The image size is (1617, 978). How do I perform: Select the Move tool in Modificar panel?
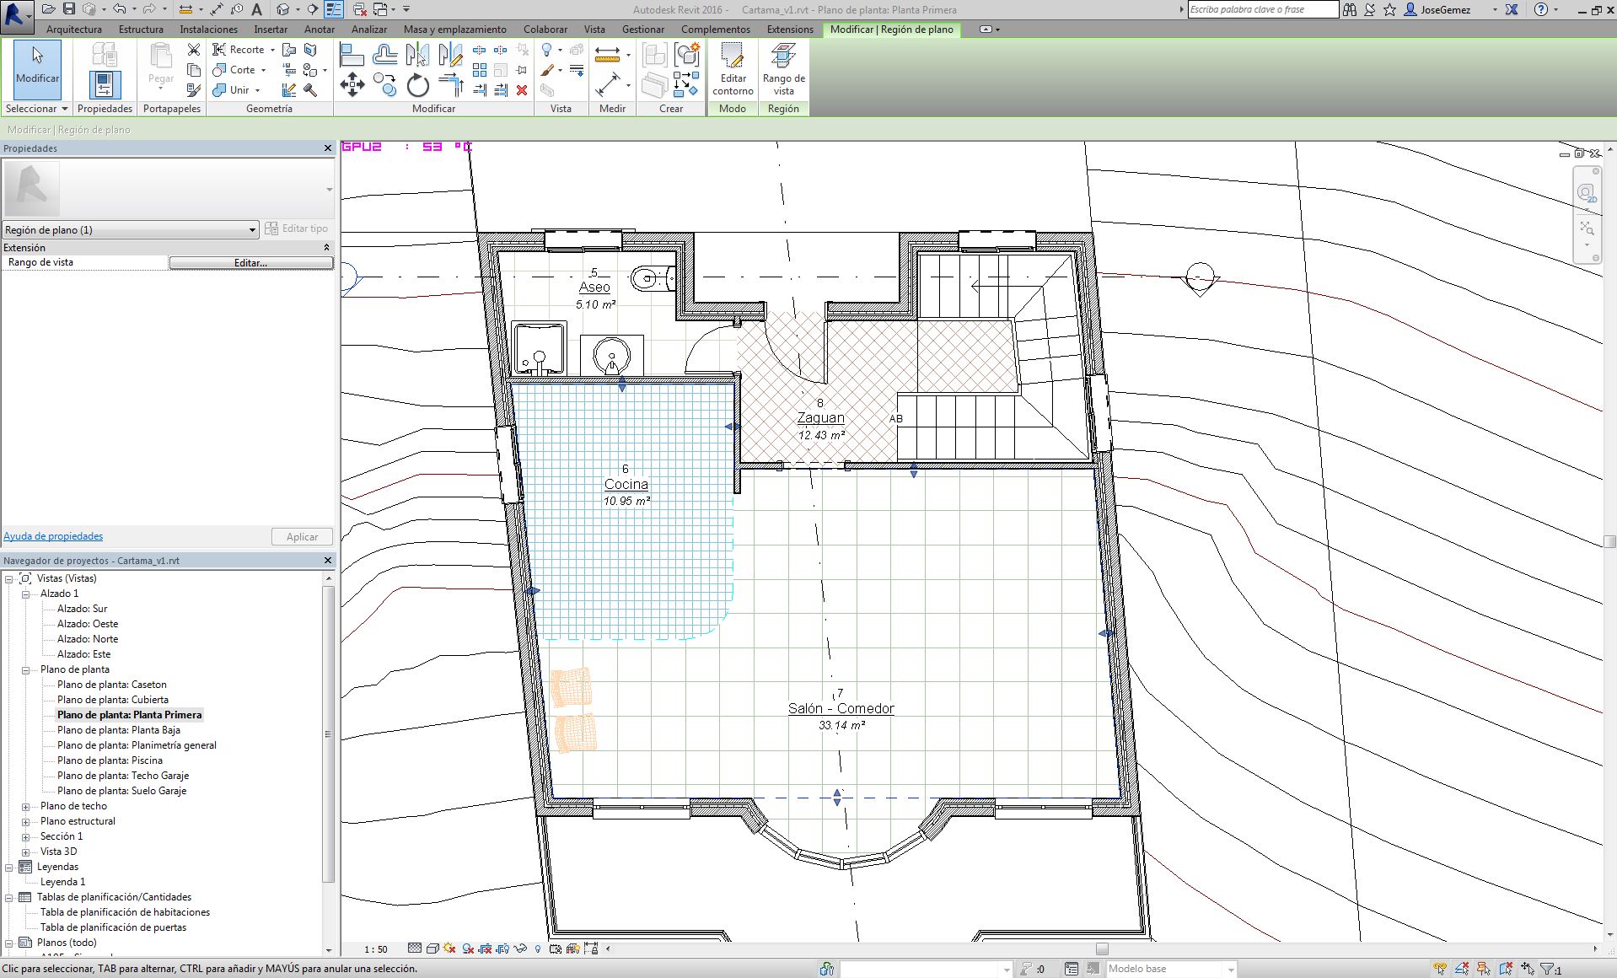tap(352, 84)
